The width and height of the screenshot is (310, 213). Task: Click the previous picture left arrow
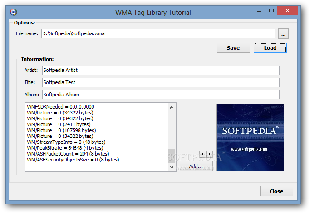(202, 154)
